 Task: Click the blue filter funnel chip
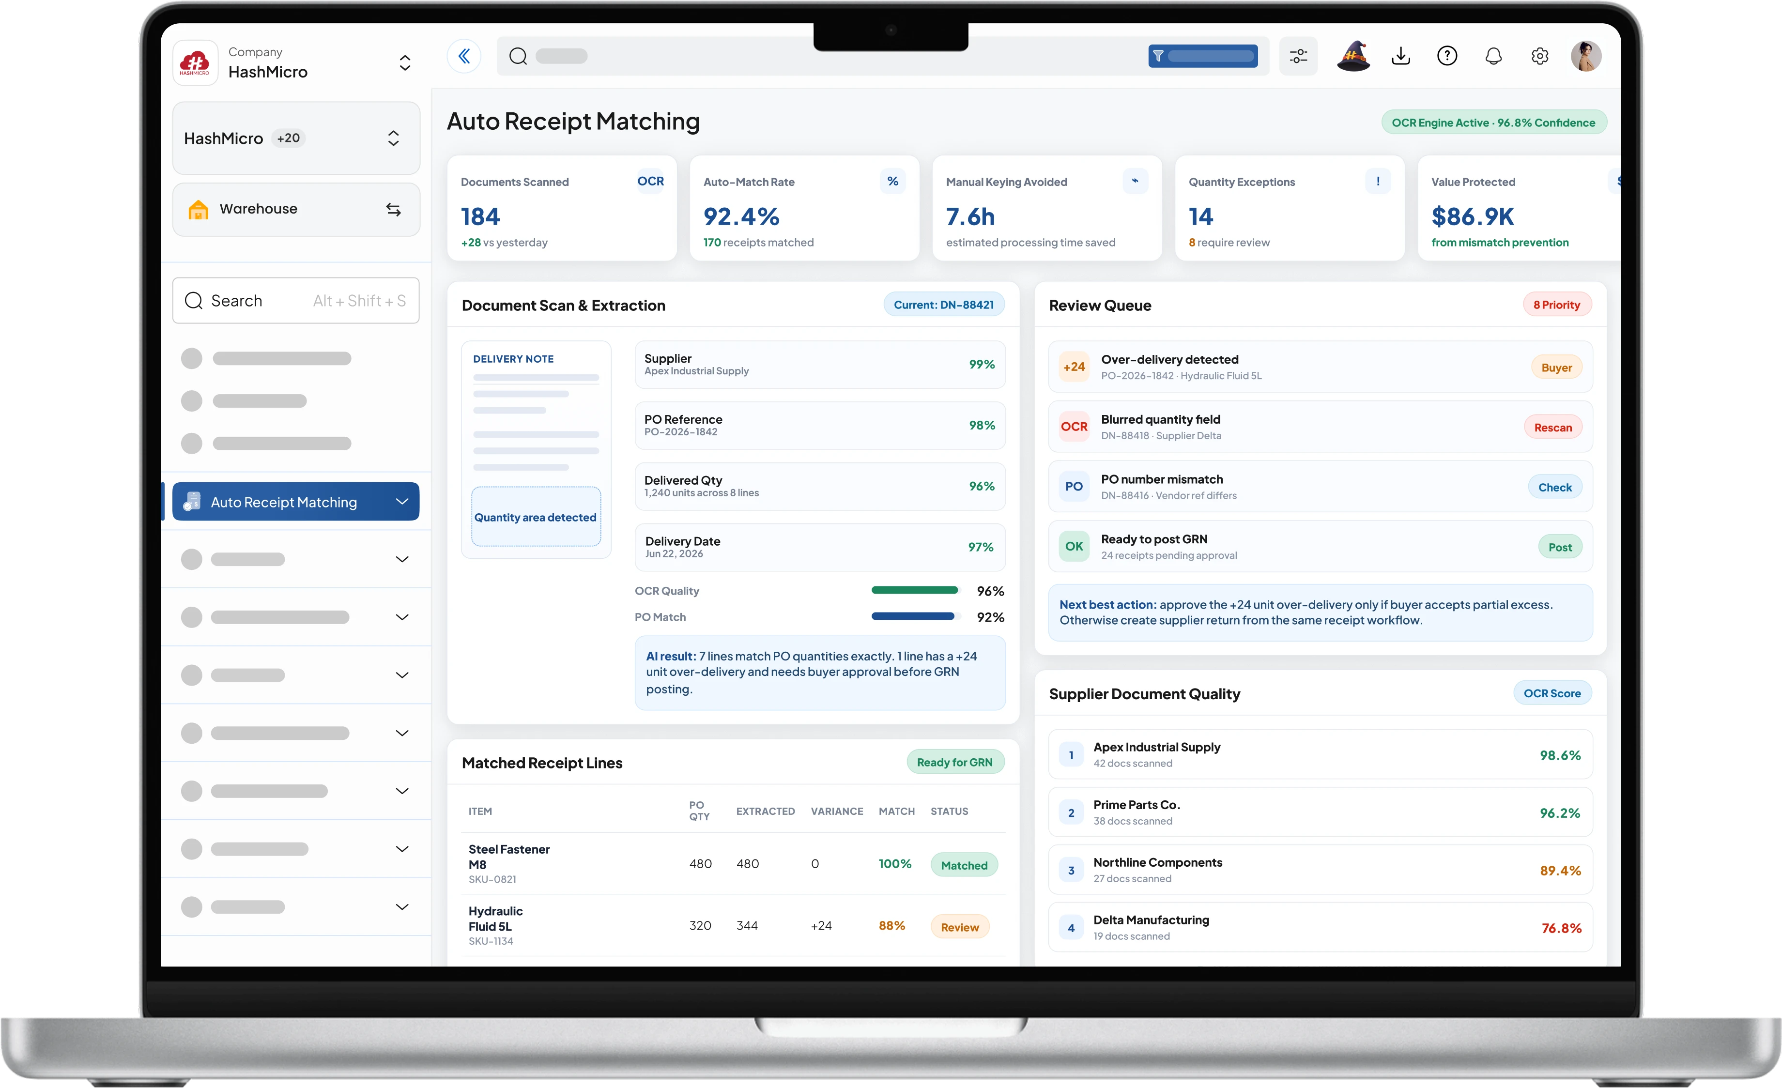tap(1203, 56)
